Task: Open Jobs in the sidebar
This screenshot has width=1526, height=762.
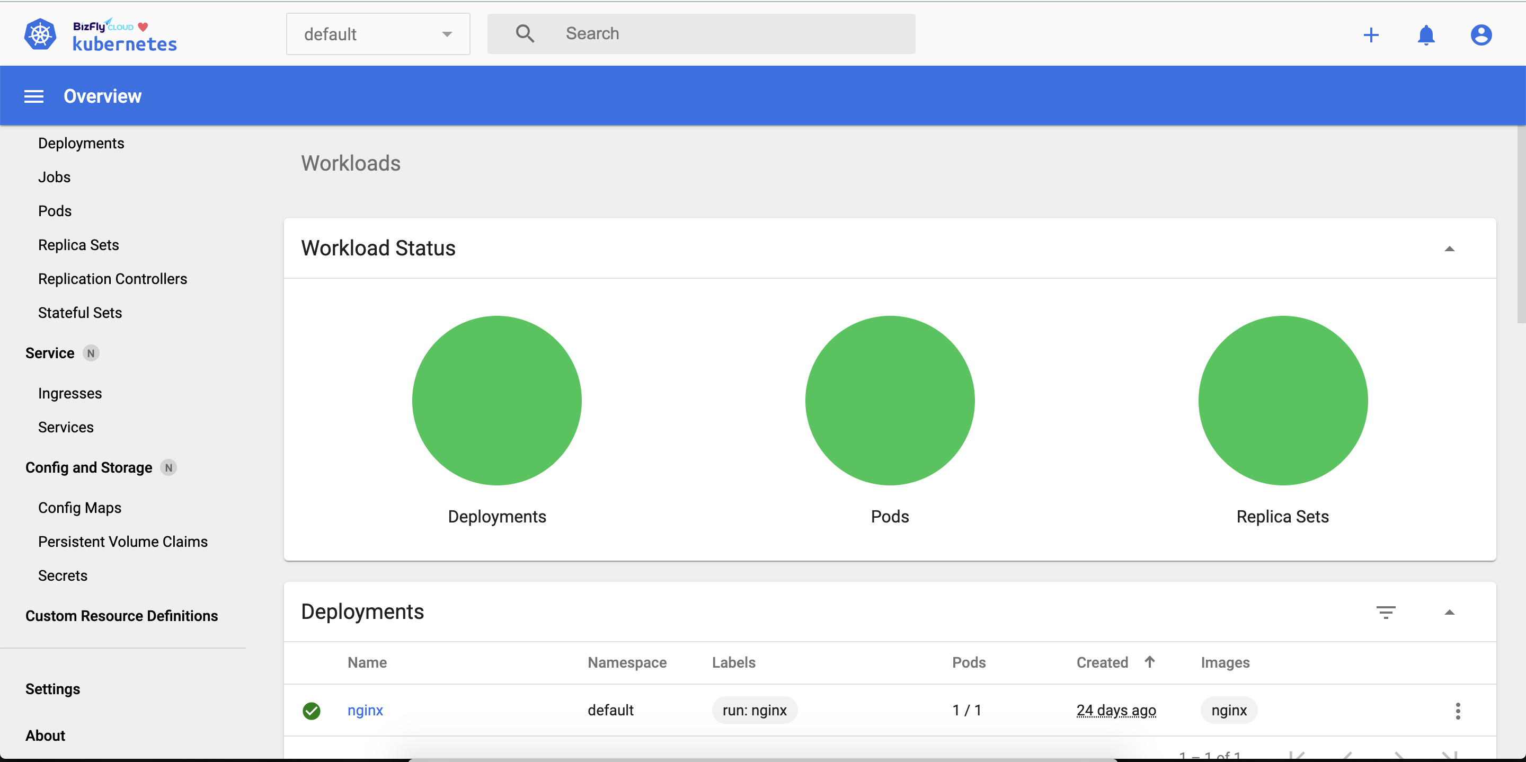Action: pyautogui.click(x=55, y=177)
